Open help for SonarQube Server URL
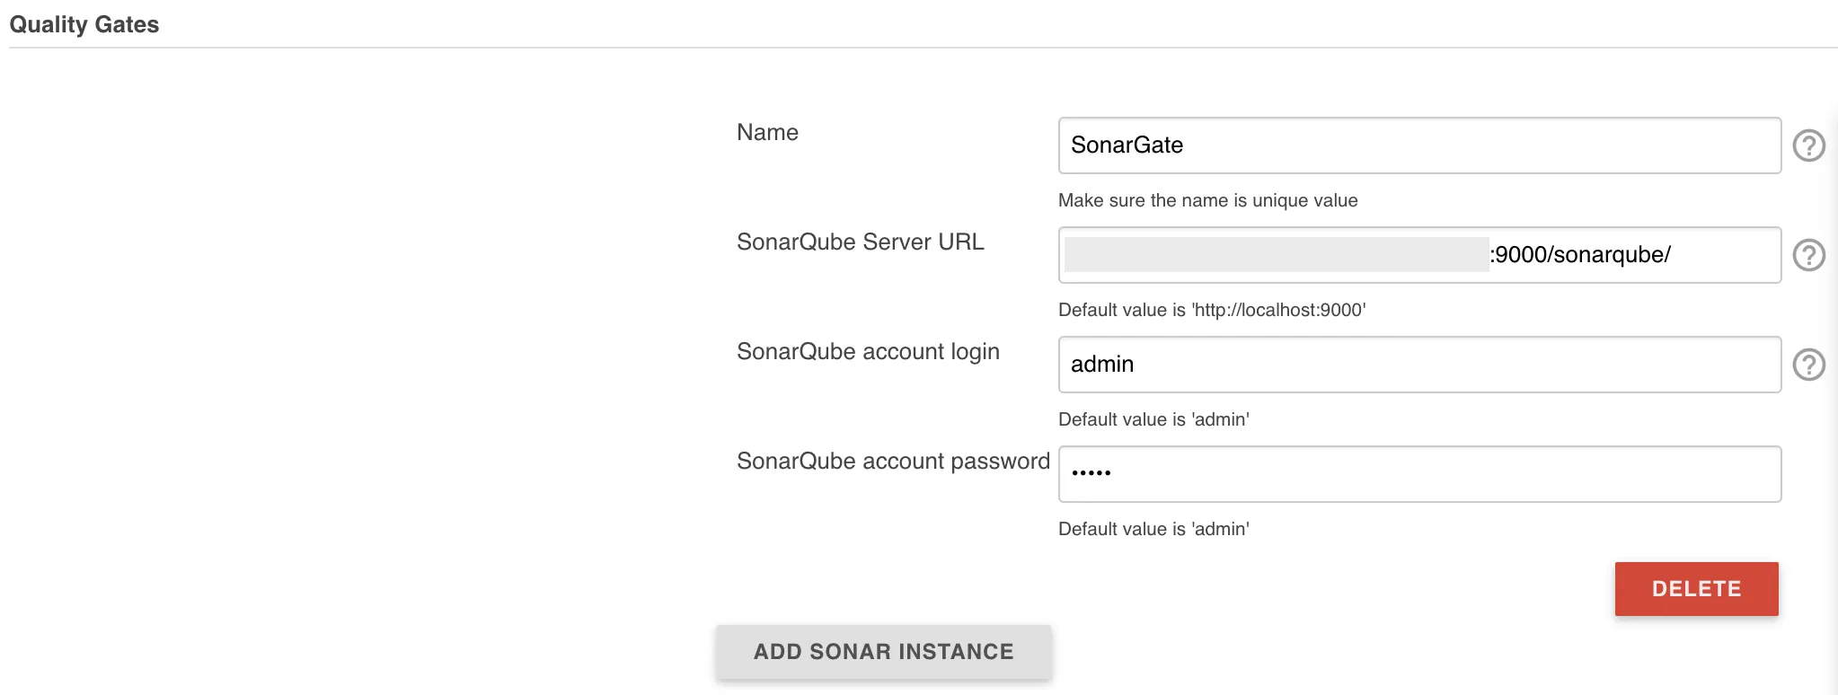The height and width of the screenshot is (695, 1838). tap(1808, 255)
